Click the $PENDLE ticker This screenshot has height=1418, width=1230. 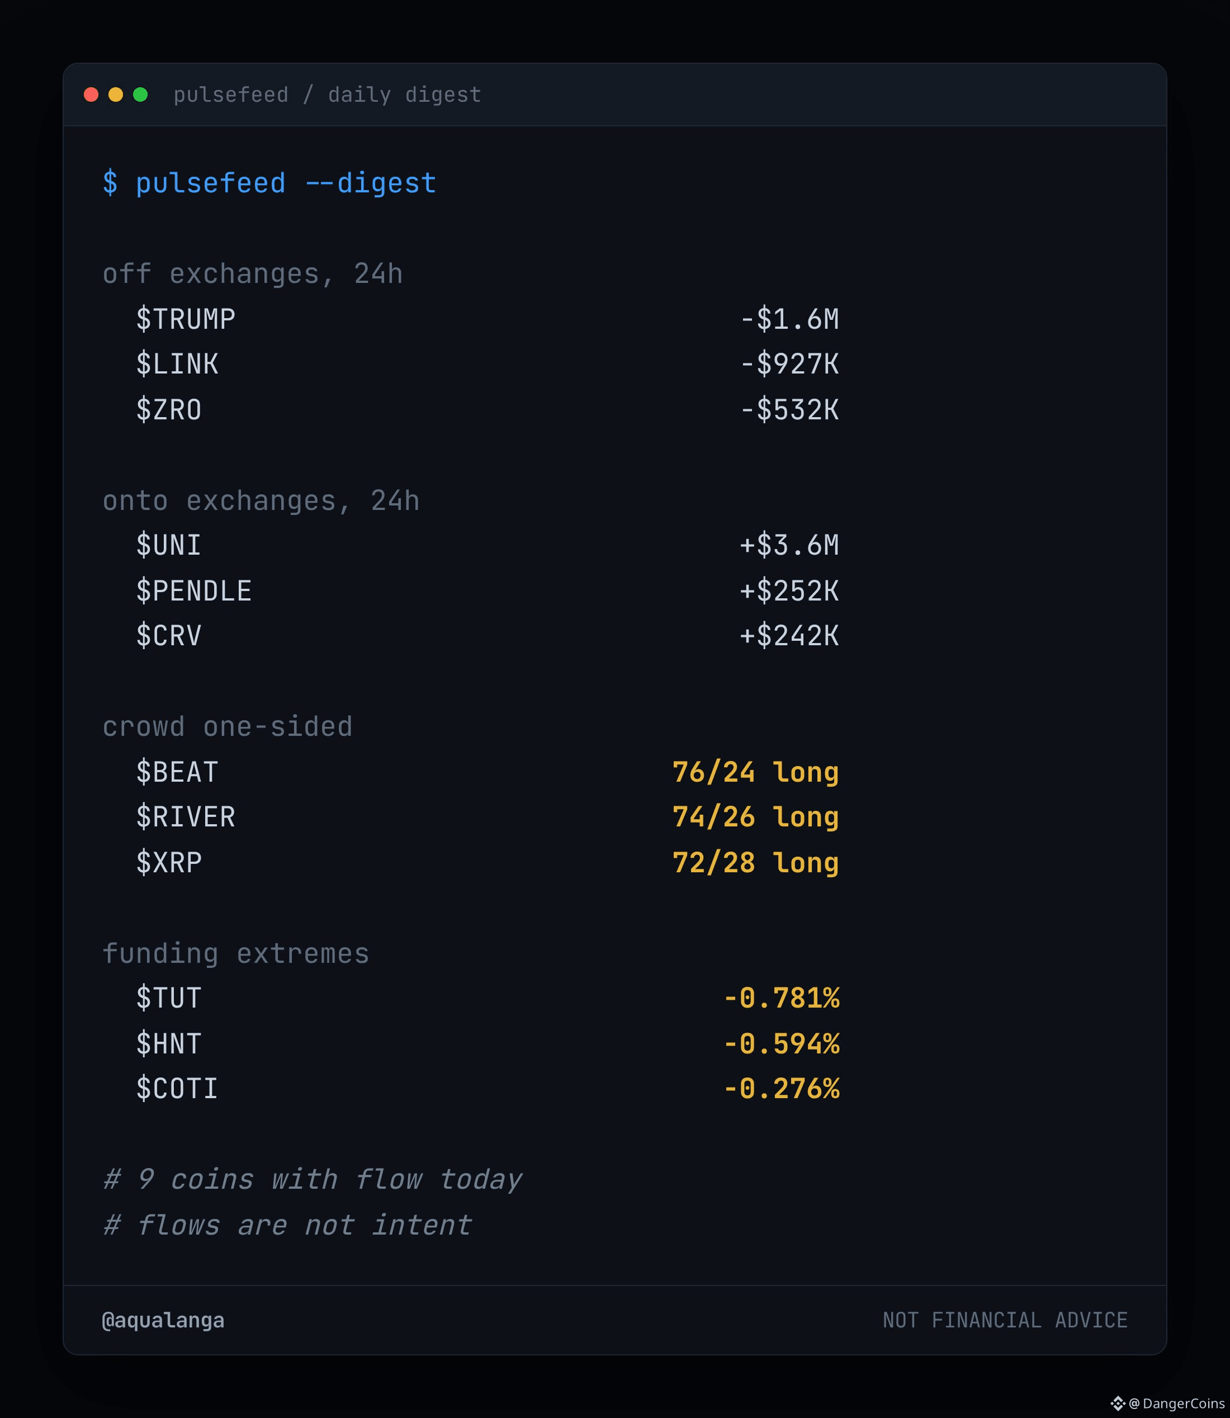193,591
